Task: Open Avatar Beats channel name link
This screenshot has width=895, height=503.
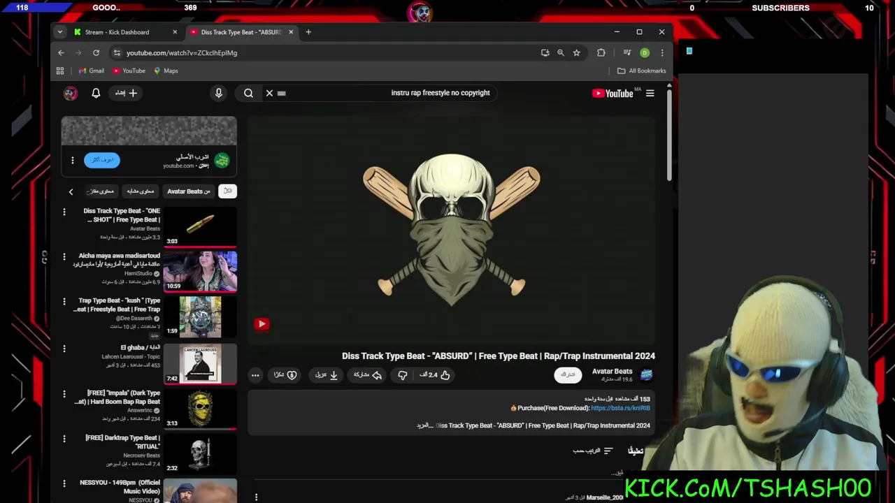Action: point(612,372)
